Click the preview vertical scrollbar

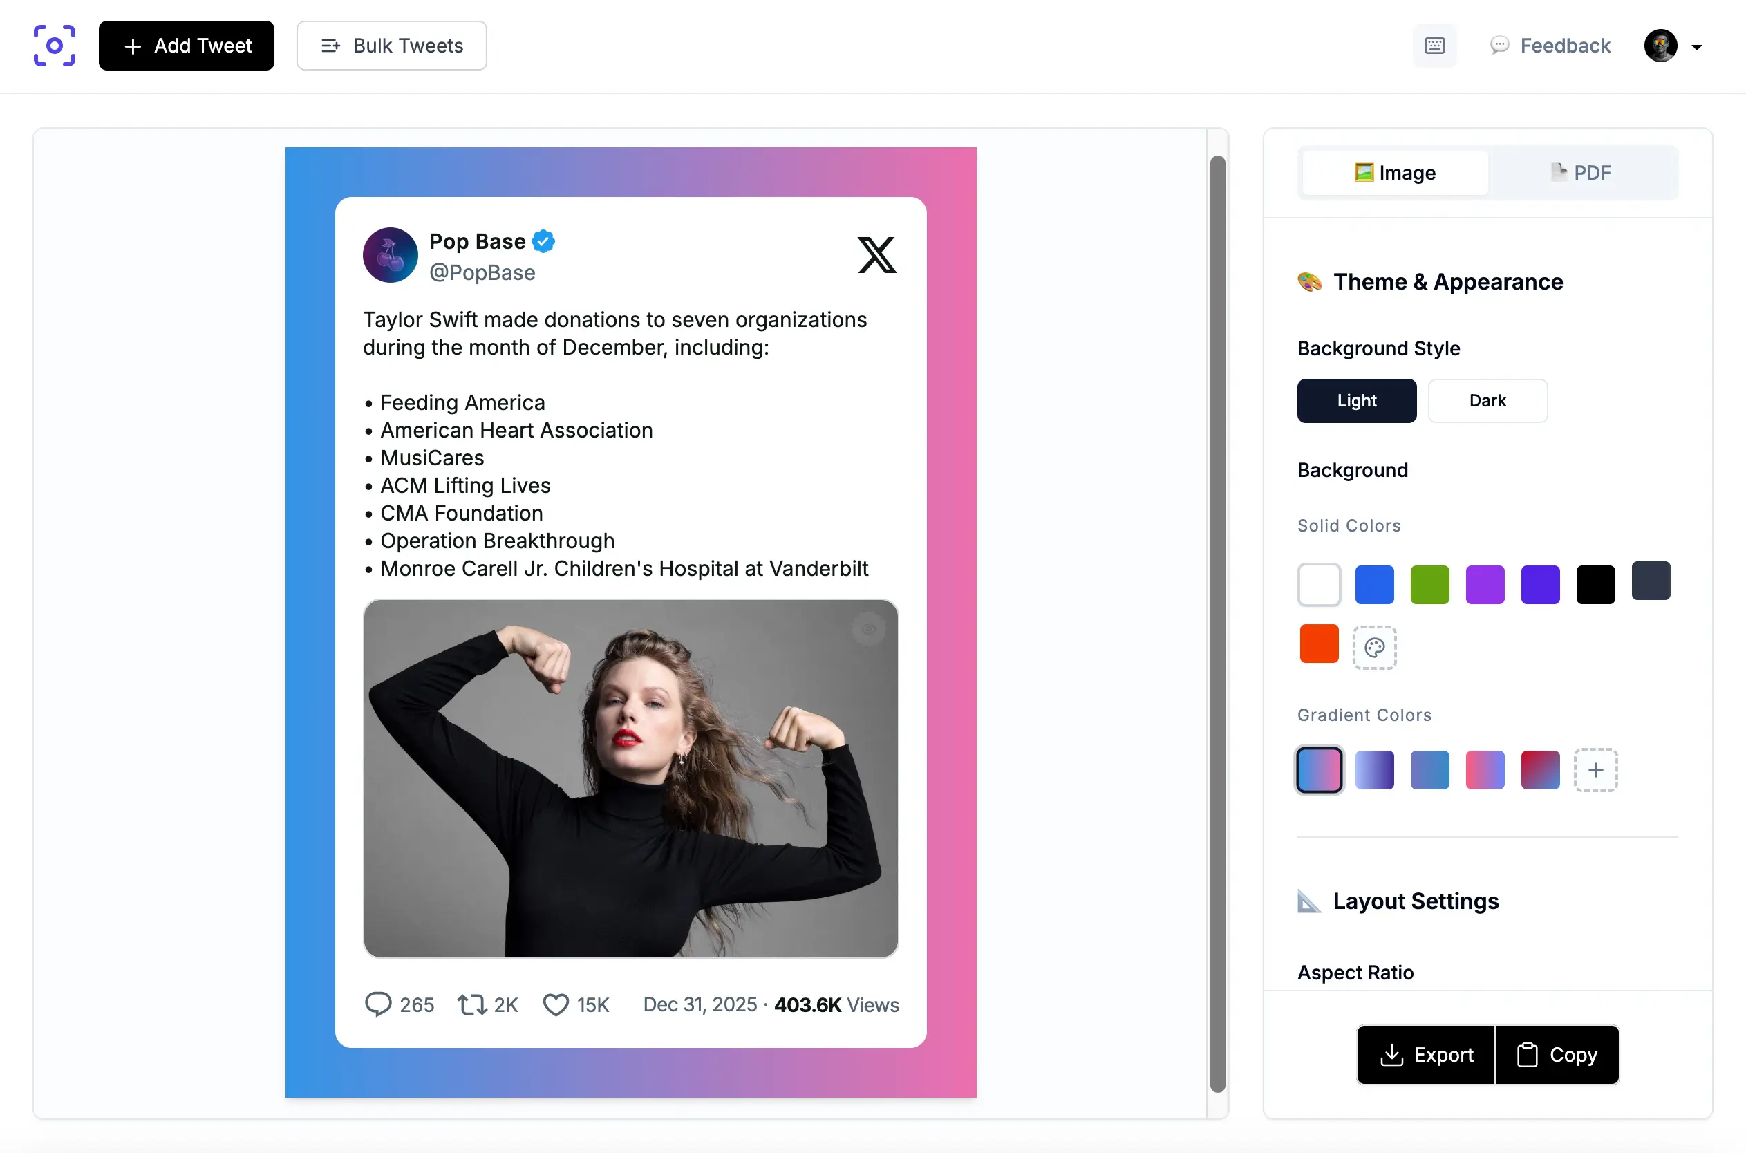point(1217,624)
